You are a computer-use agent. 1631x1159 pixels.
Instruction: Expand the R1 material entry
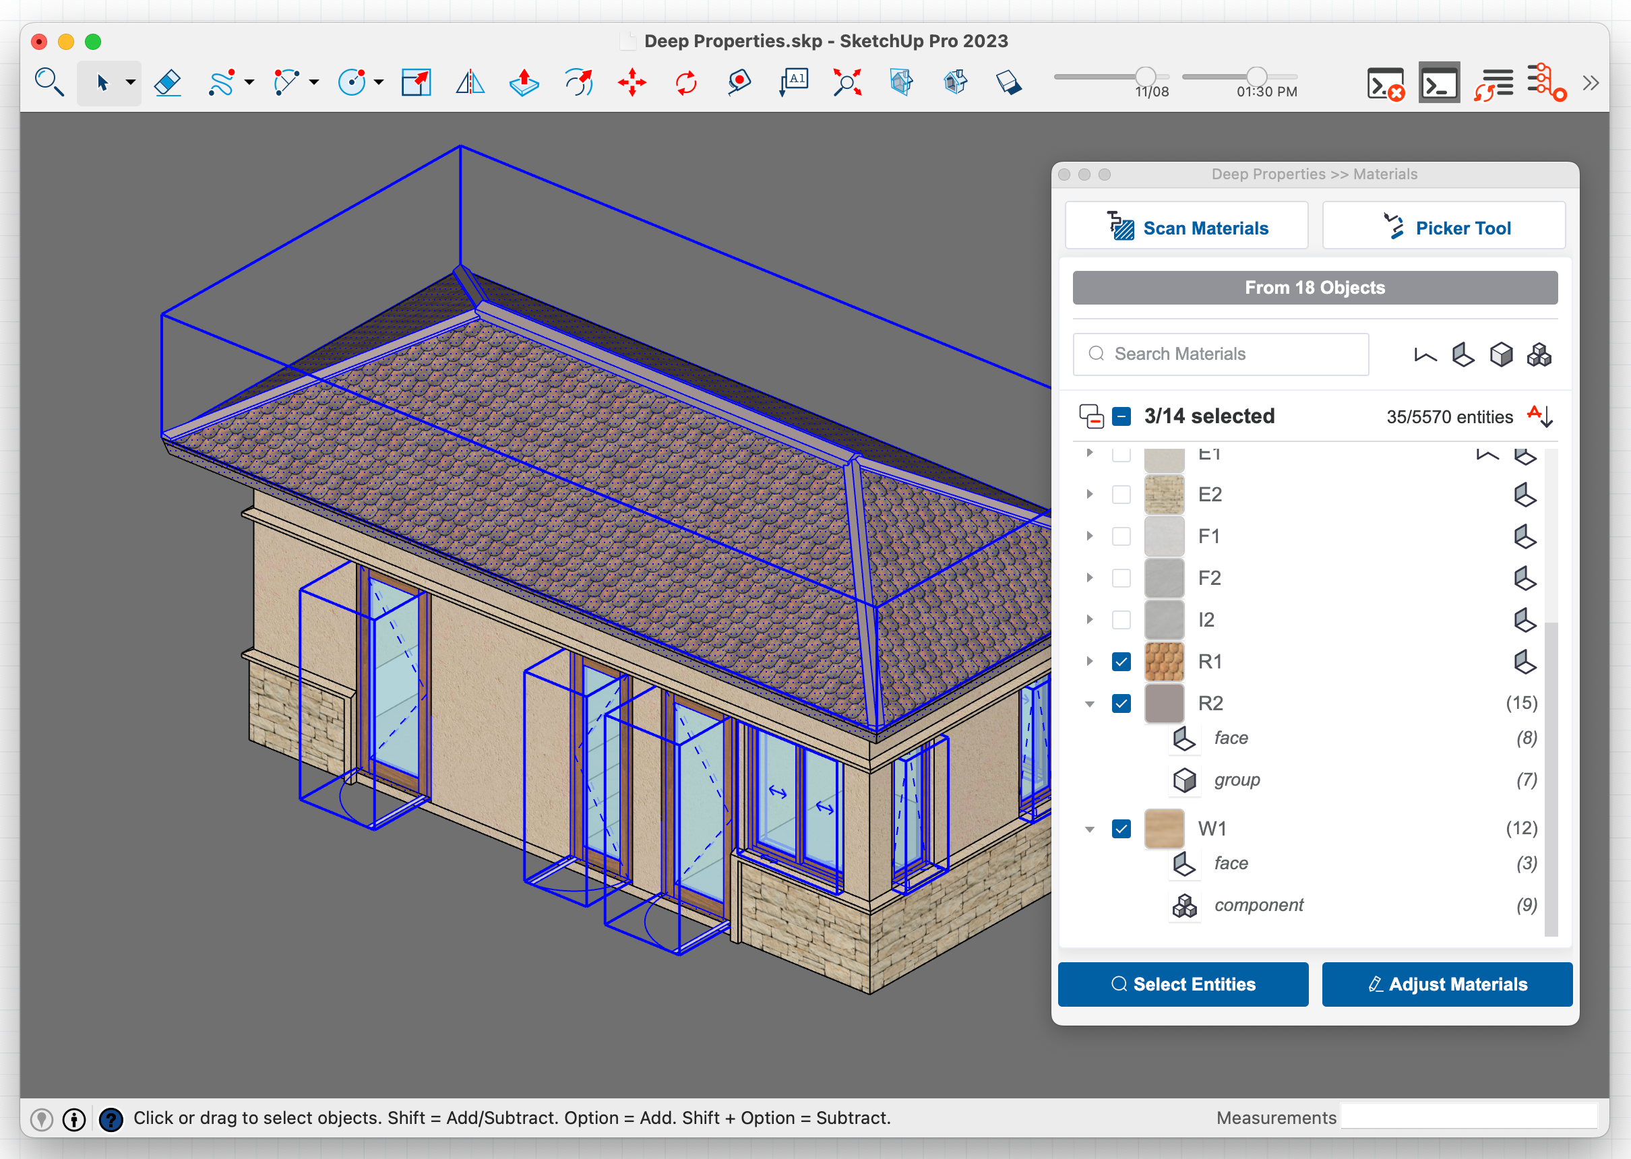1089,662
